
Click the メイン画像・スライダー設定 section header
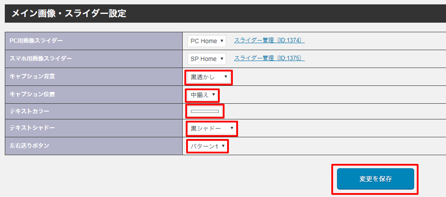click(x=69, y=14)
